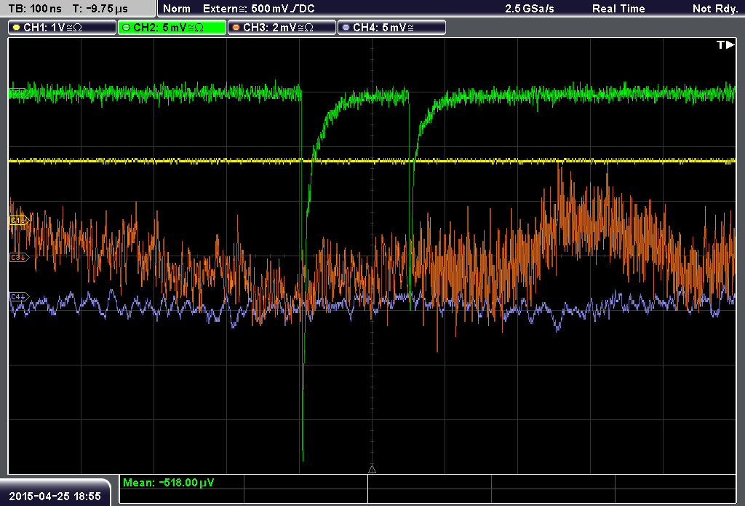This screenshot has width=745, height=506.
Task: Click the C4 ground level marker
Action: (20, 297)
